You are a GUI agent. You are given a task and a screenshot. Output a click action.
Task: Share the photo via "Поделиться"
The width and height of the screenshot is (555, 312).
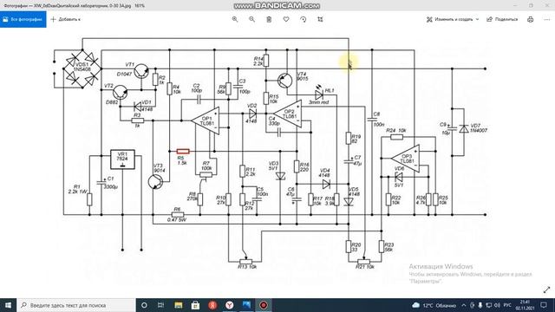(502, 19)
